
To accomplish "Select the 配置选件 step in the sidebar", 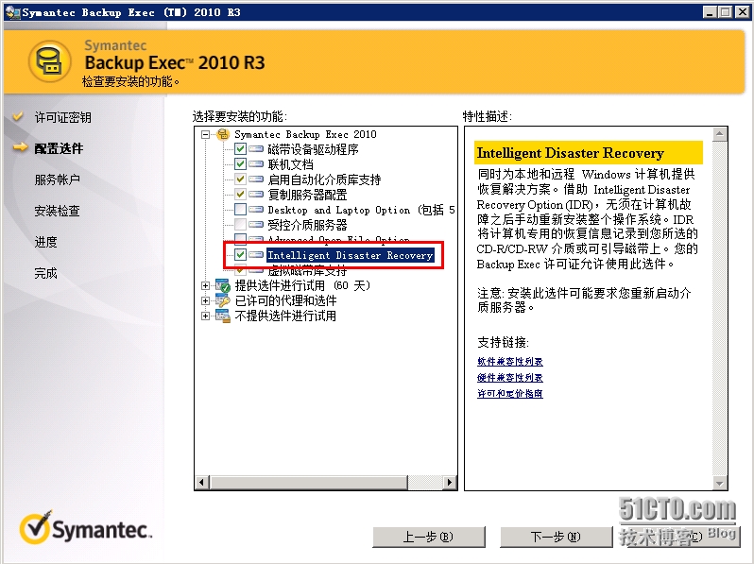I will [59, 148].
